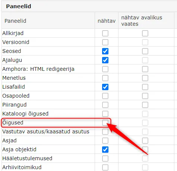This screenshot has width=177, height=171.
Task: Check public view box for Allkirjad
Action: pyautogui.click(x=145, y=33)
